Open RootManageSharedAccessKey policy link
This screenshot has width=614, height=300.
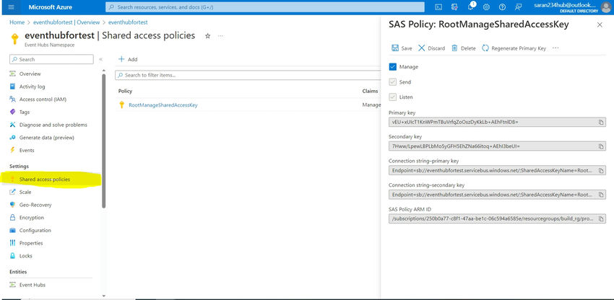click(x=163, y=105)
